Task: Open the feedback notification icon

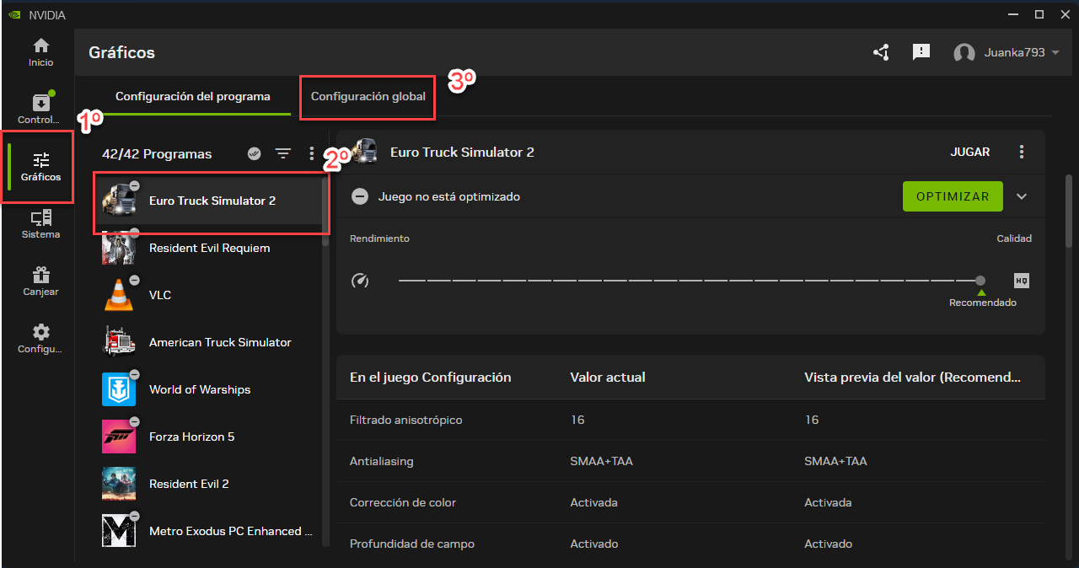Action: point(921,52)
